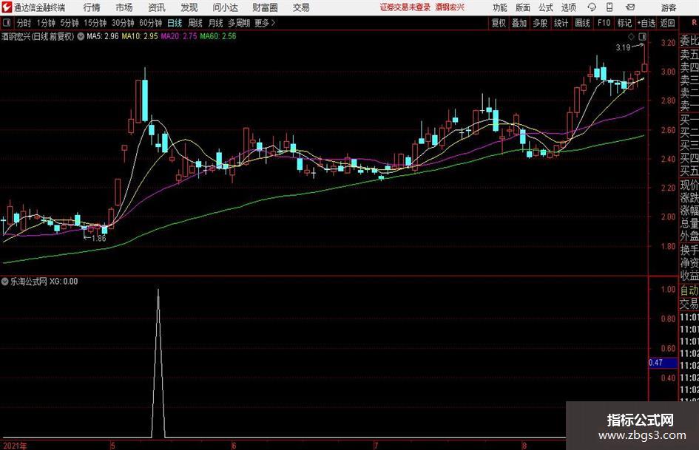
Task: Select the 日线 period tab
Action: (175, 23)
